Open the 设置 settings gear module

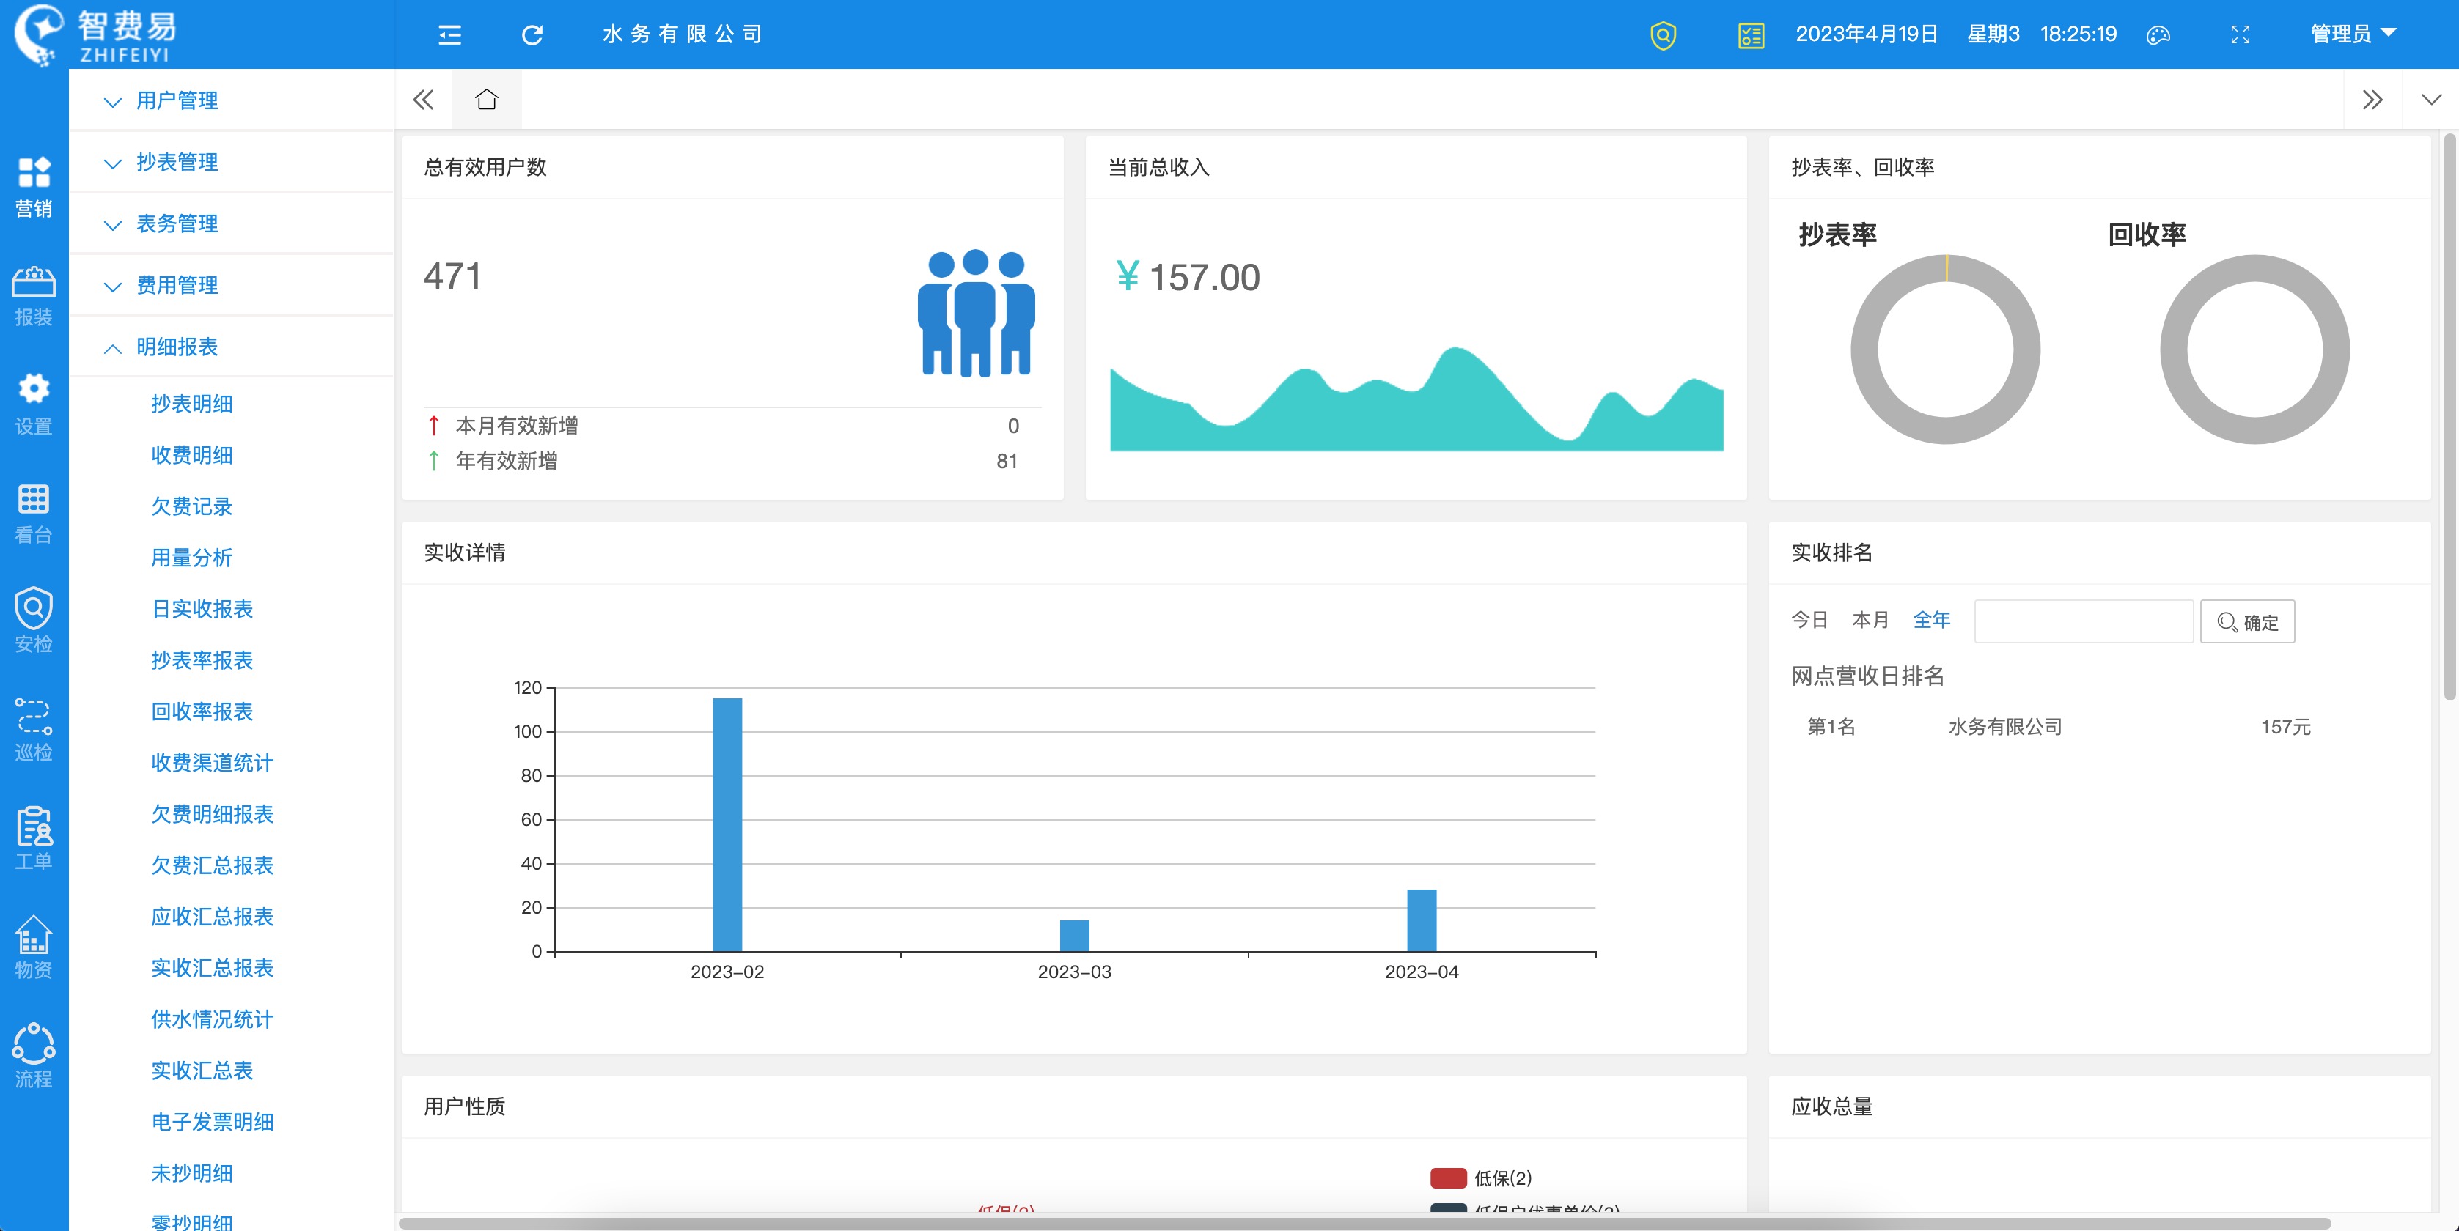point(34,405)
